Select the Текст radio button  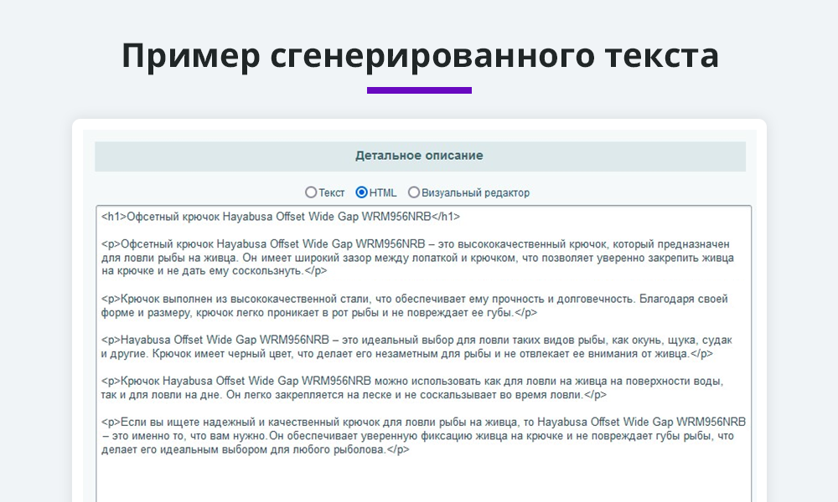[311, 192]
